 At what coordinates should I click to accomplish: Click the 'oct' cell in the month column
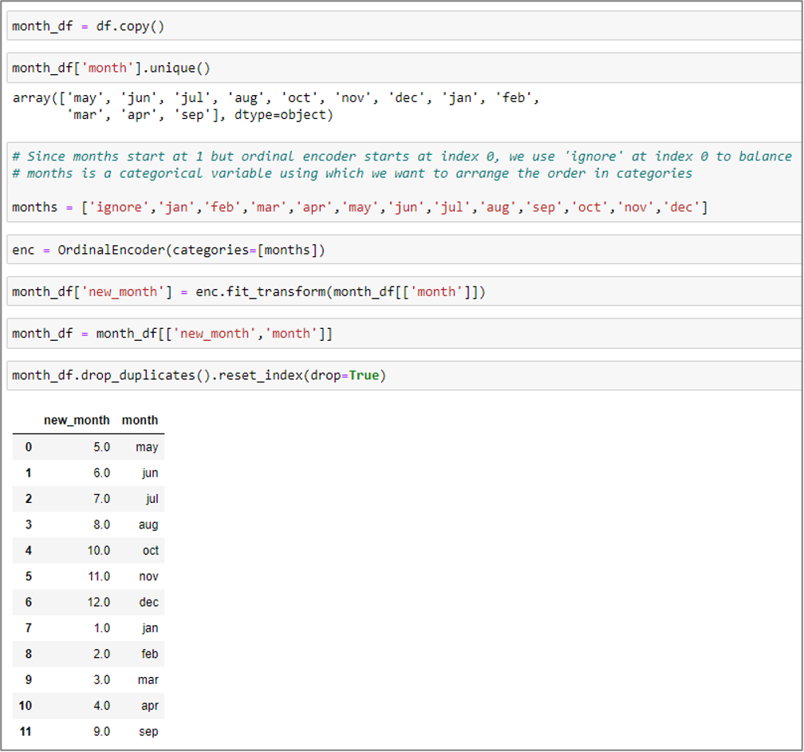point(150,551)
